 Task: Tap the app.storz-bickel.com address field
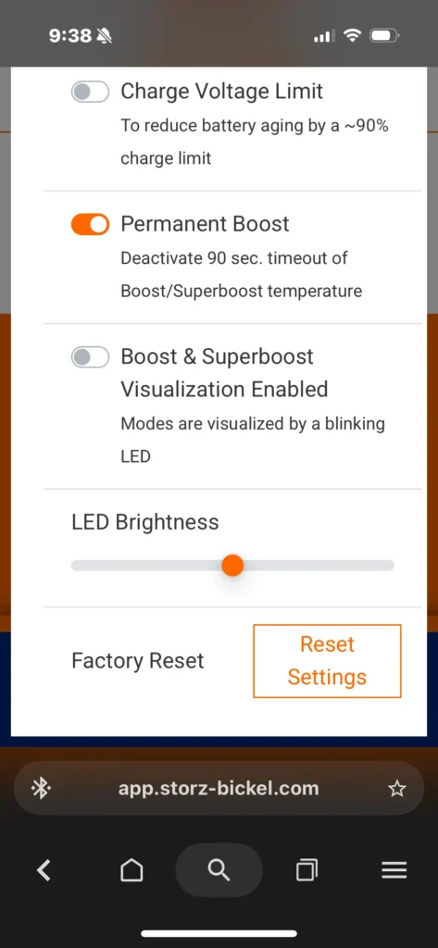coord(219,789)
